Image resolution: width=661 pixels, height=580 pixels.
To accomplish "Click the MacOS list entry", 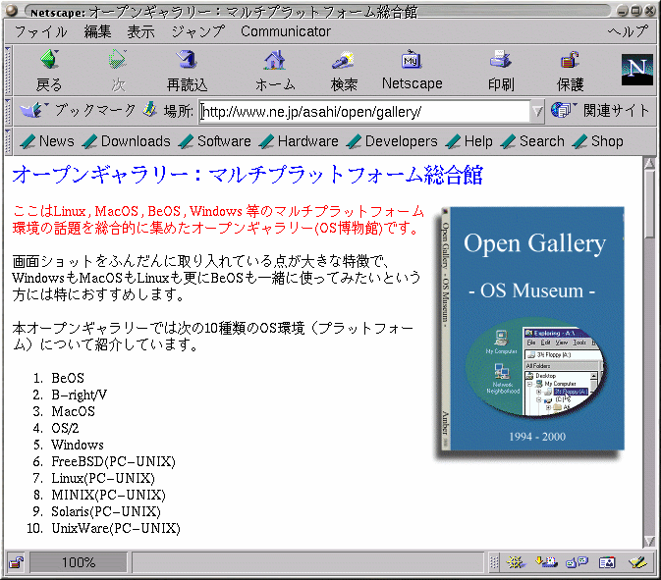I will pyautogui.click(x=73, y=411).
